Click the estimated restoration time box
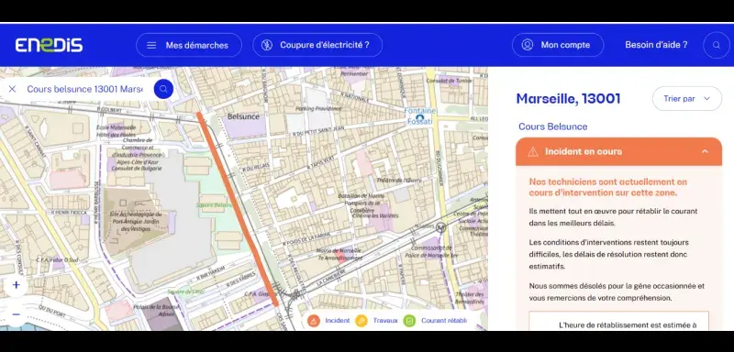 point(618,321)
